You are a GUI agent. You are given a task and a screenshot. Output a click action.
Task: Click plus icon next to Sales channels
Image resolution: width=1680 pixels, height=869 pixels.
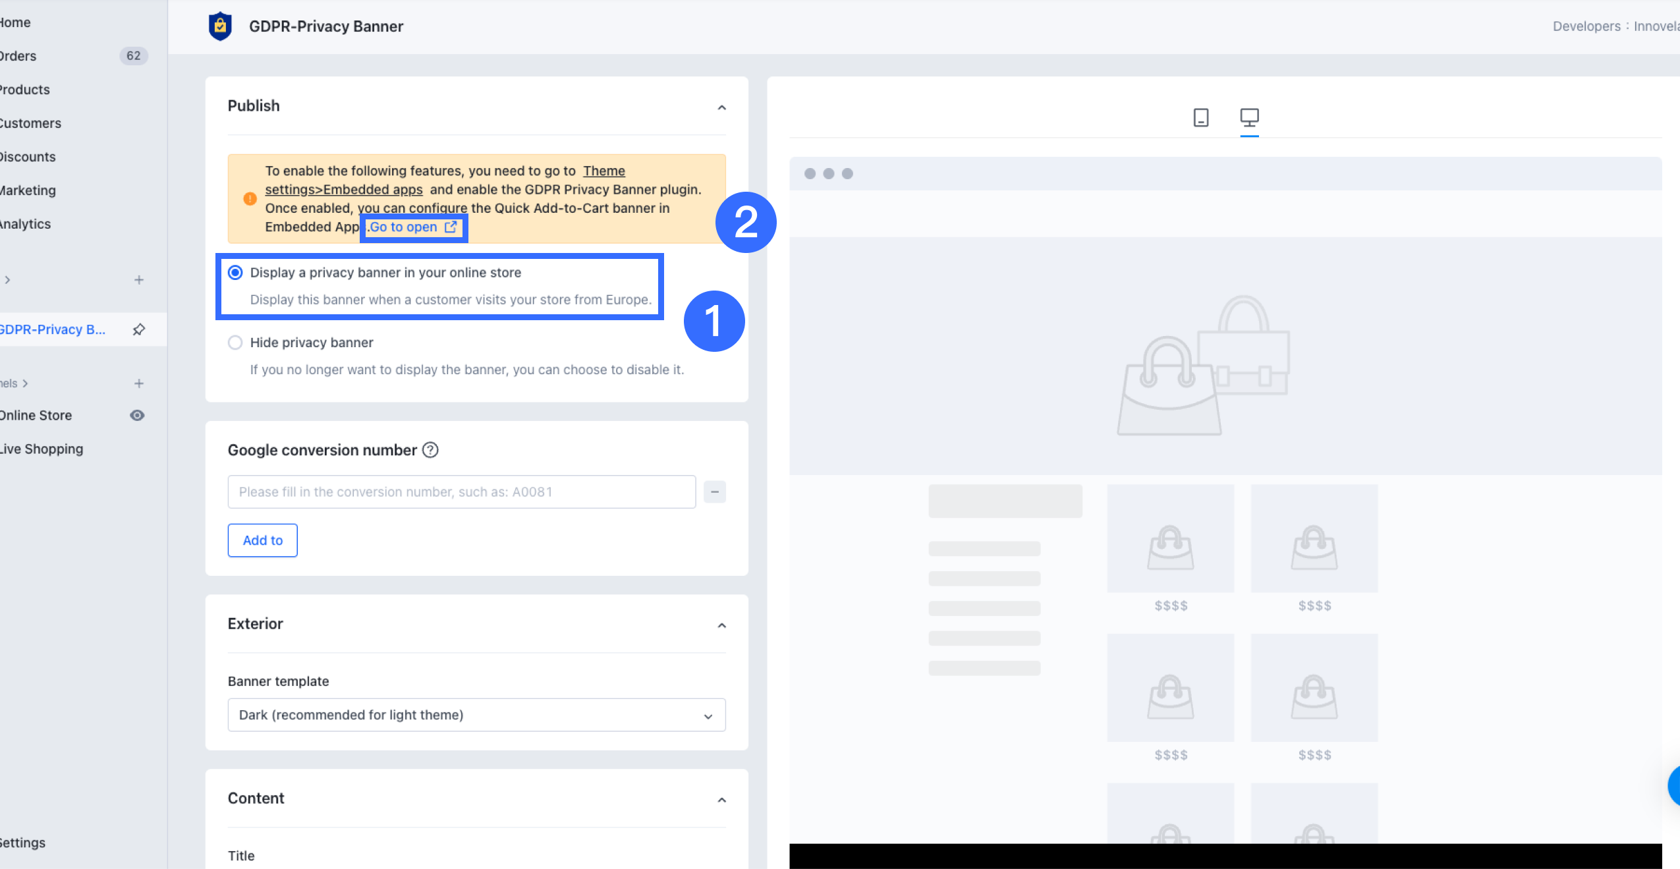138,383
